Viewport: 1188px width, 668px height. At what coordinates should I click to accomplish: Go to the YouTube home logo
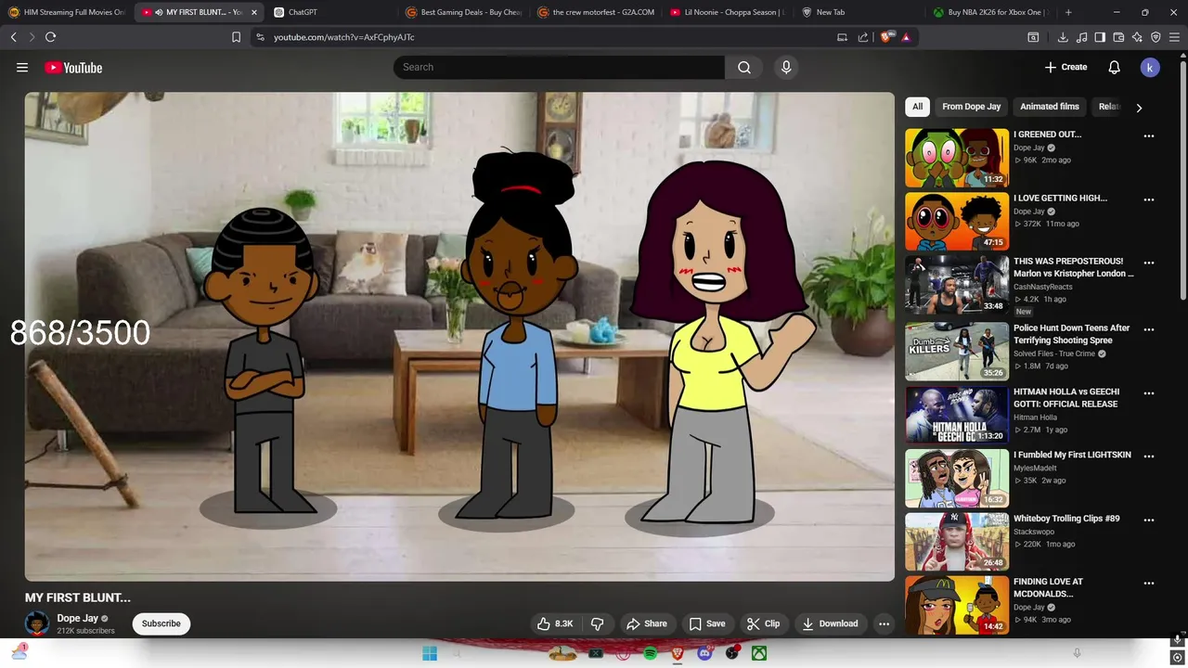(x=73, y=67)
